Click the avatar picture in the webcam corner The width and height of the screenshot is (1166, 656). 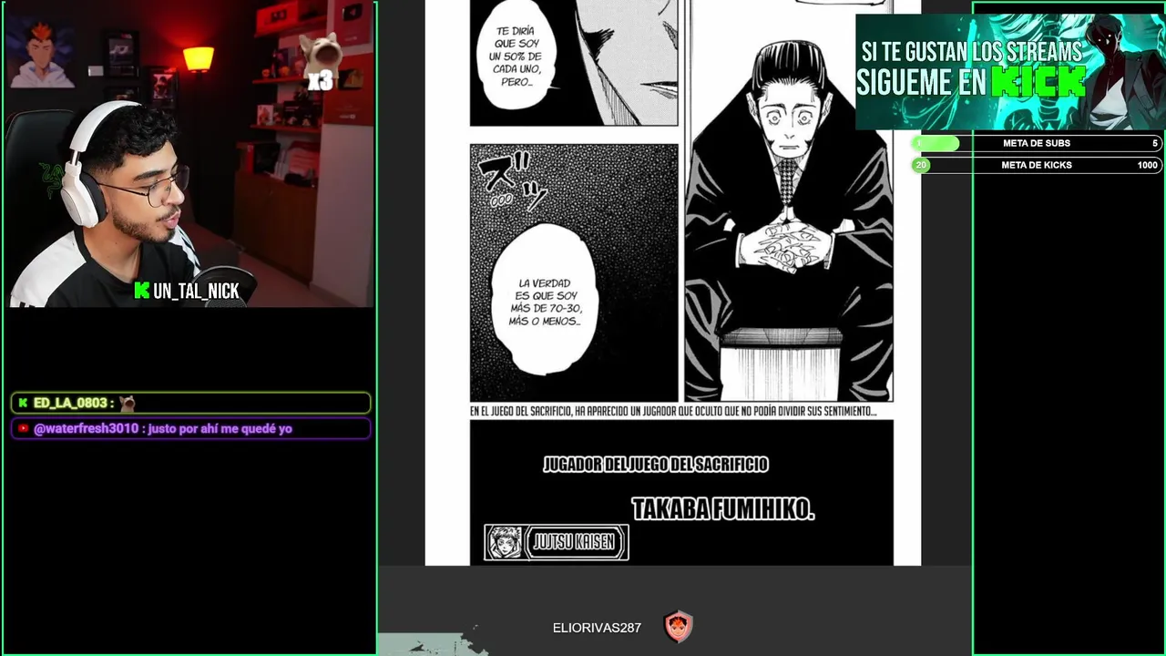(42, 52)
